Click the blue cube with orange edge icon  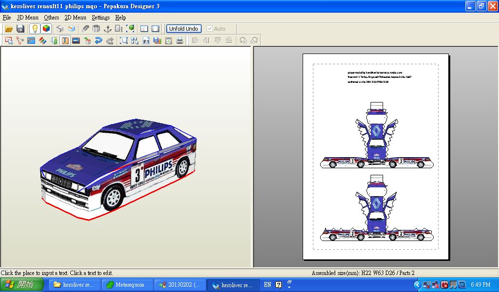(x=71, y=29)
